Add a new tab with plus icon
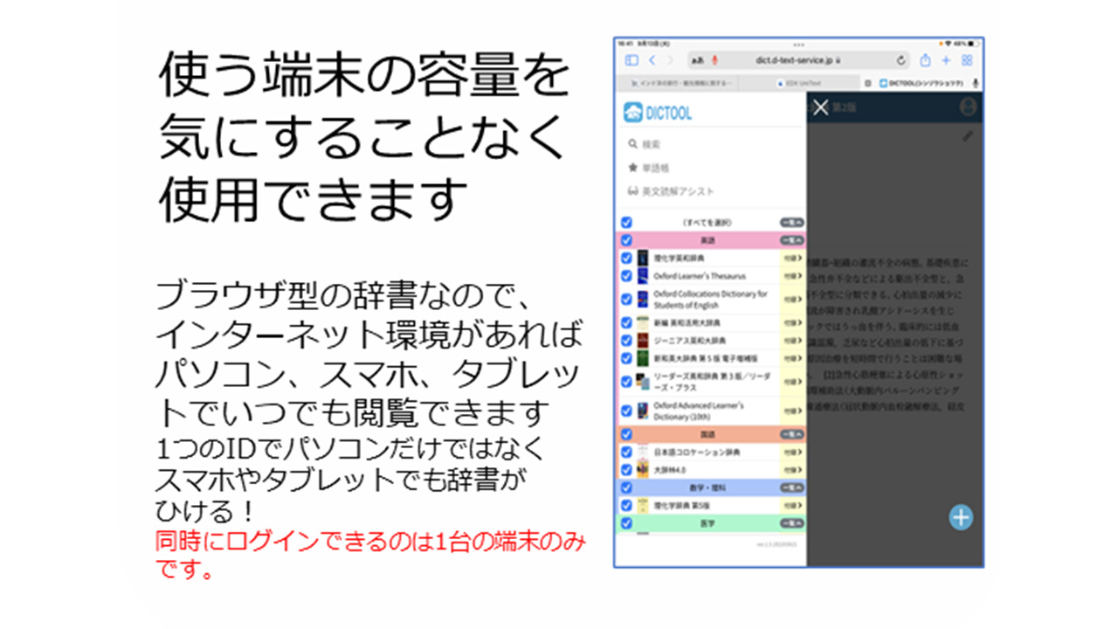 [946, 60]
